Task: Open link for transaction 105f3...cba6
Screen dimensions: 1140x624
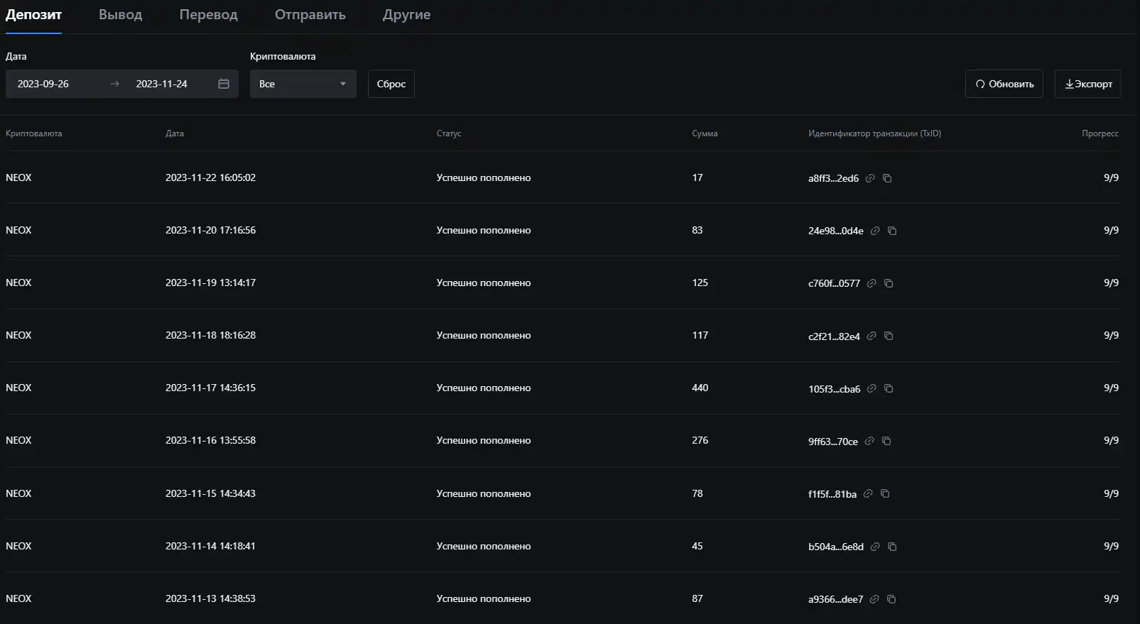Action: pyautogui.click(x=872, y=388)
